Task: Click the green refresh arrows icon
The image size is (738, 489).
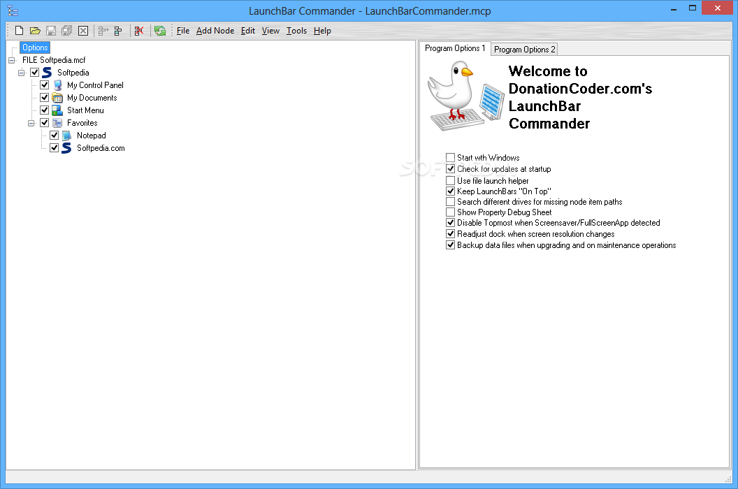Action: (x=160, y=31)
